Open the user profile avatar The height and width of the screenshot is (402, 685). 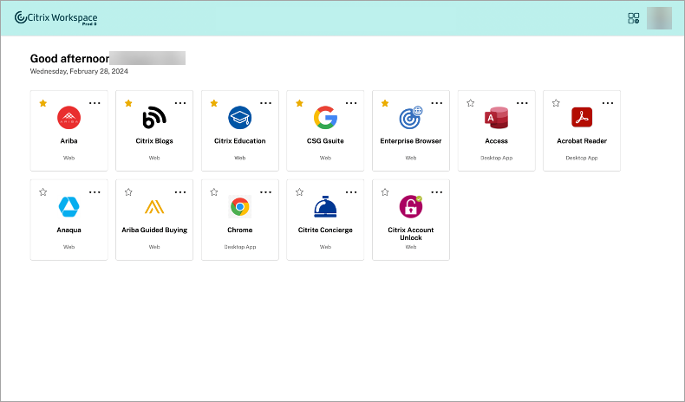659,18
